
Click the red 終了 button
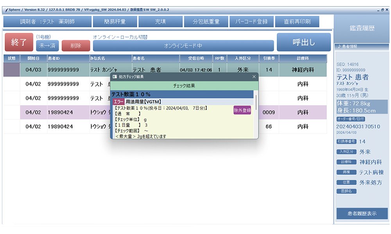pyautogui.click(x=19, y=42)
